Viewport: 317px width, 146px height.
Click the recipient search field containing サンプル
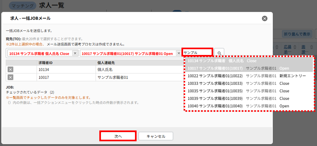(197, 53)
